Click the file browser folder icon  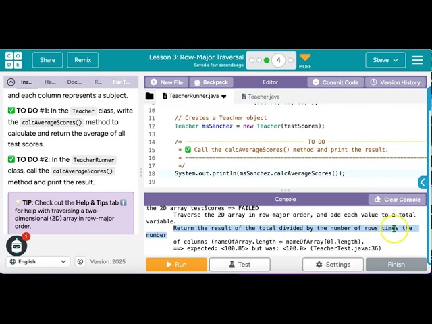(x=150, y=97)
